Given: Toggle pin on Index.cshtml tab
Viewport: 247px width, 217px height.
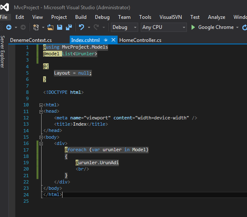Looking at the screenshot, I should (105, 40).
